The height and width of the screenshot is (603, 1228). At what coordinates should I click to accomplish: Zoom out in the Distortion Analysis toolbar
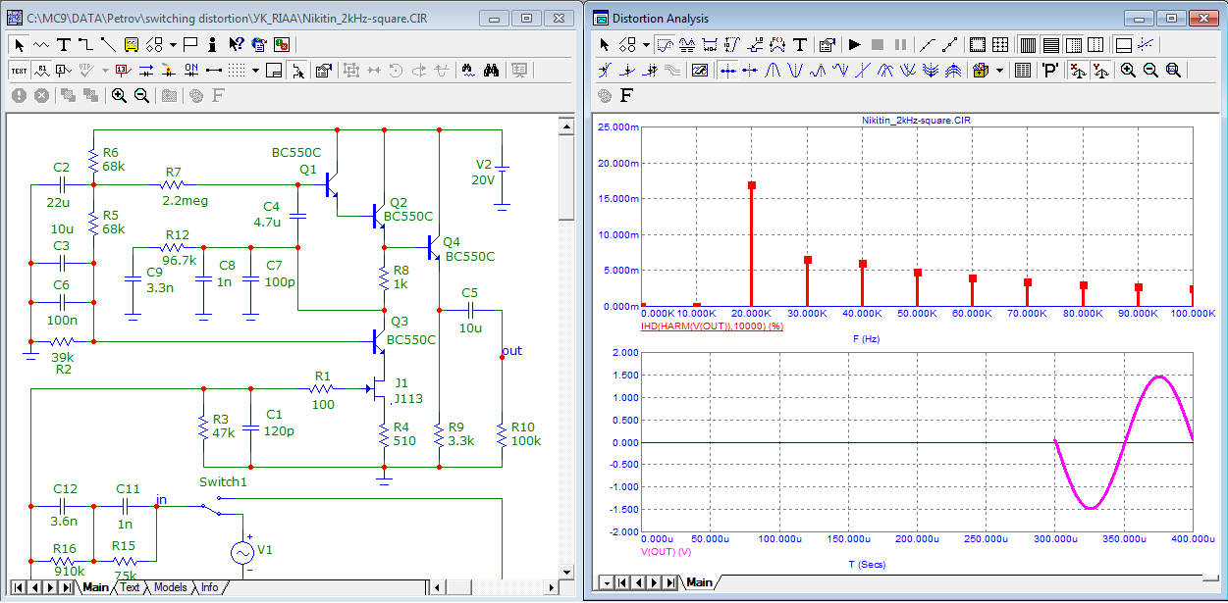click(x=1149, y=70)
